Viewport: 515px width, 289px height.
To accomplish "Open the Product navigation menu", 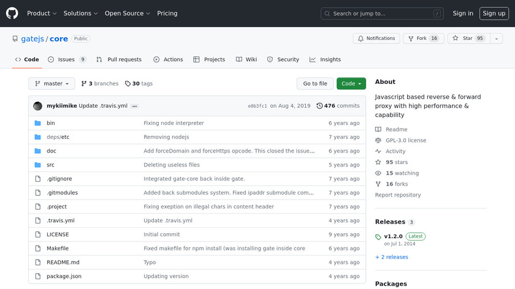I will [42, 13].
